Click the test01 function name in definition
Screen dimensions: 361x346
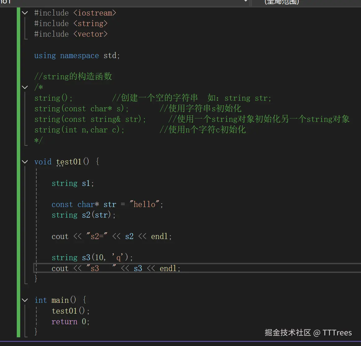[x=69, y=162]
